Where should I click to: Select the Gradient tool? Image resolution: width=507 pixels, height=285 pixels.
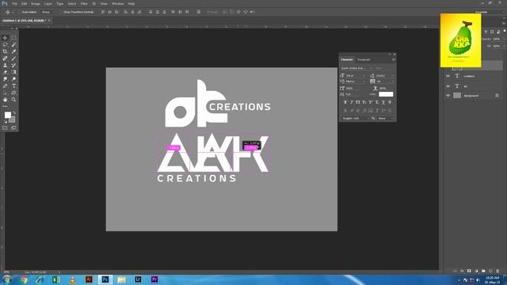pyautogui.click(x=13, y=72)
